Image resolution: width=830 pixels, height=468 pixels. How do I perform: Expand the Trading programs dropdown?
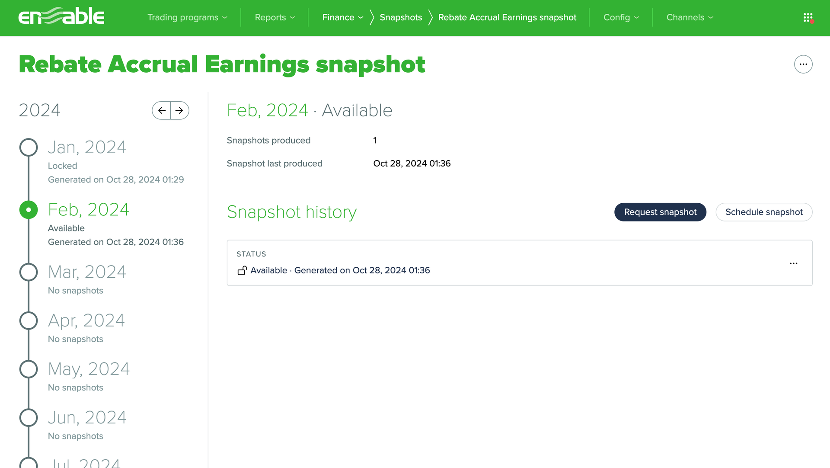point(187,17)
